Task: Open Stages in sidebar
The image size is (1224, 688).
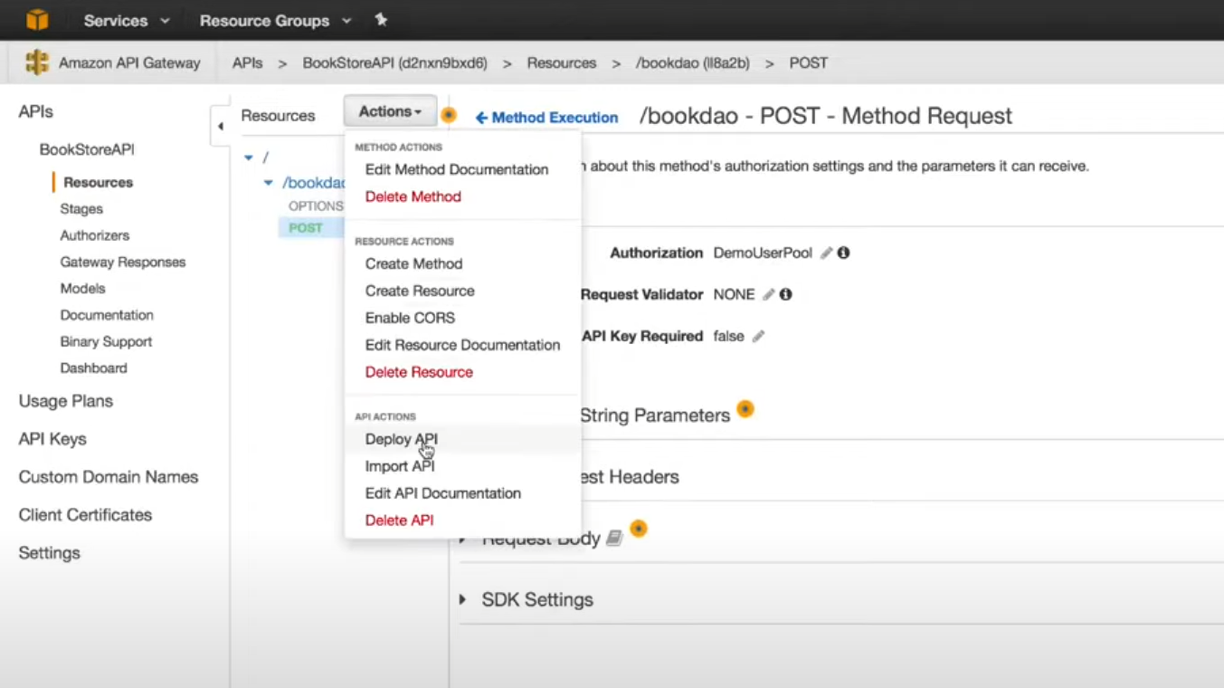Action: pos(81,209)
